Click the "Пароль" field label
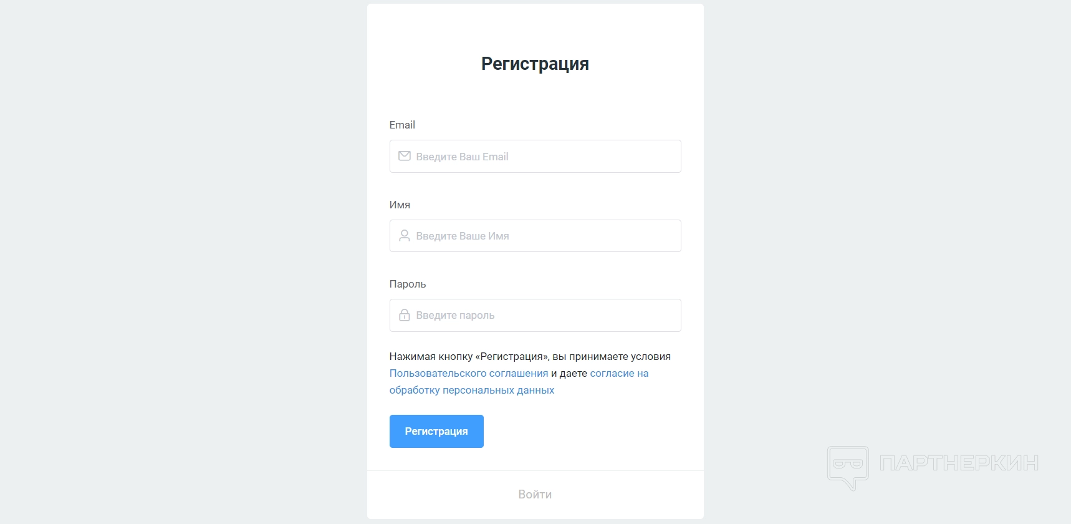 click(x=408, y=284)
